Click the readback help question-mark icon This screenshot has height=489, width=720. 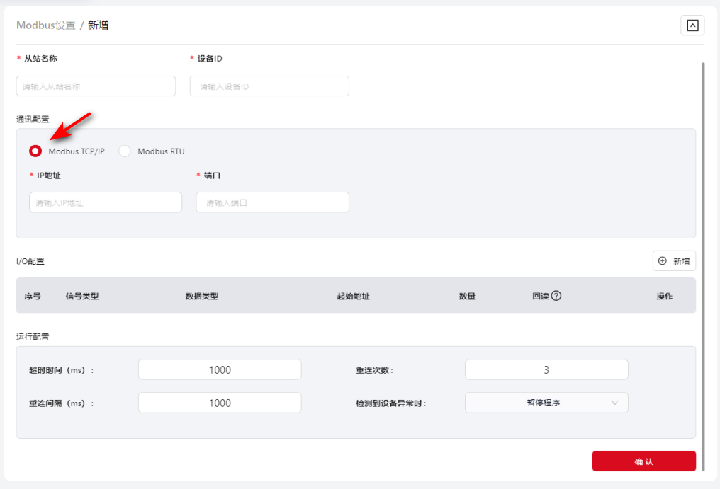[x=556, y=296]
